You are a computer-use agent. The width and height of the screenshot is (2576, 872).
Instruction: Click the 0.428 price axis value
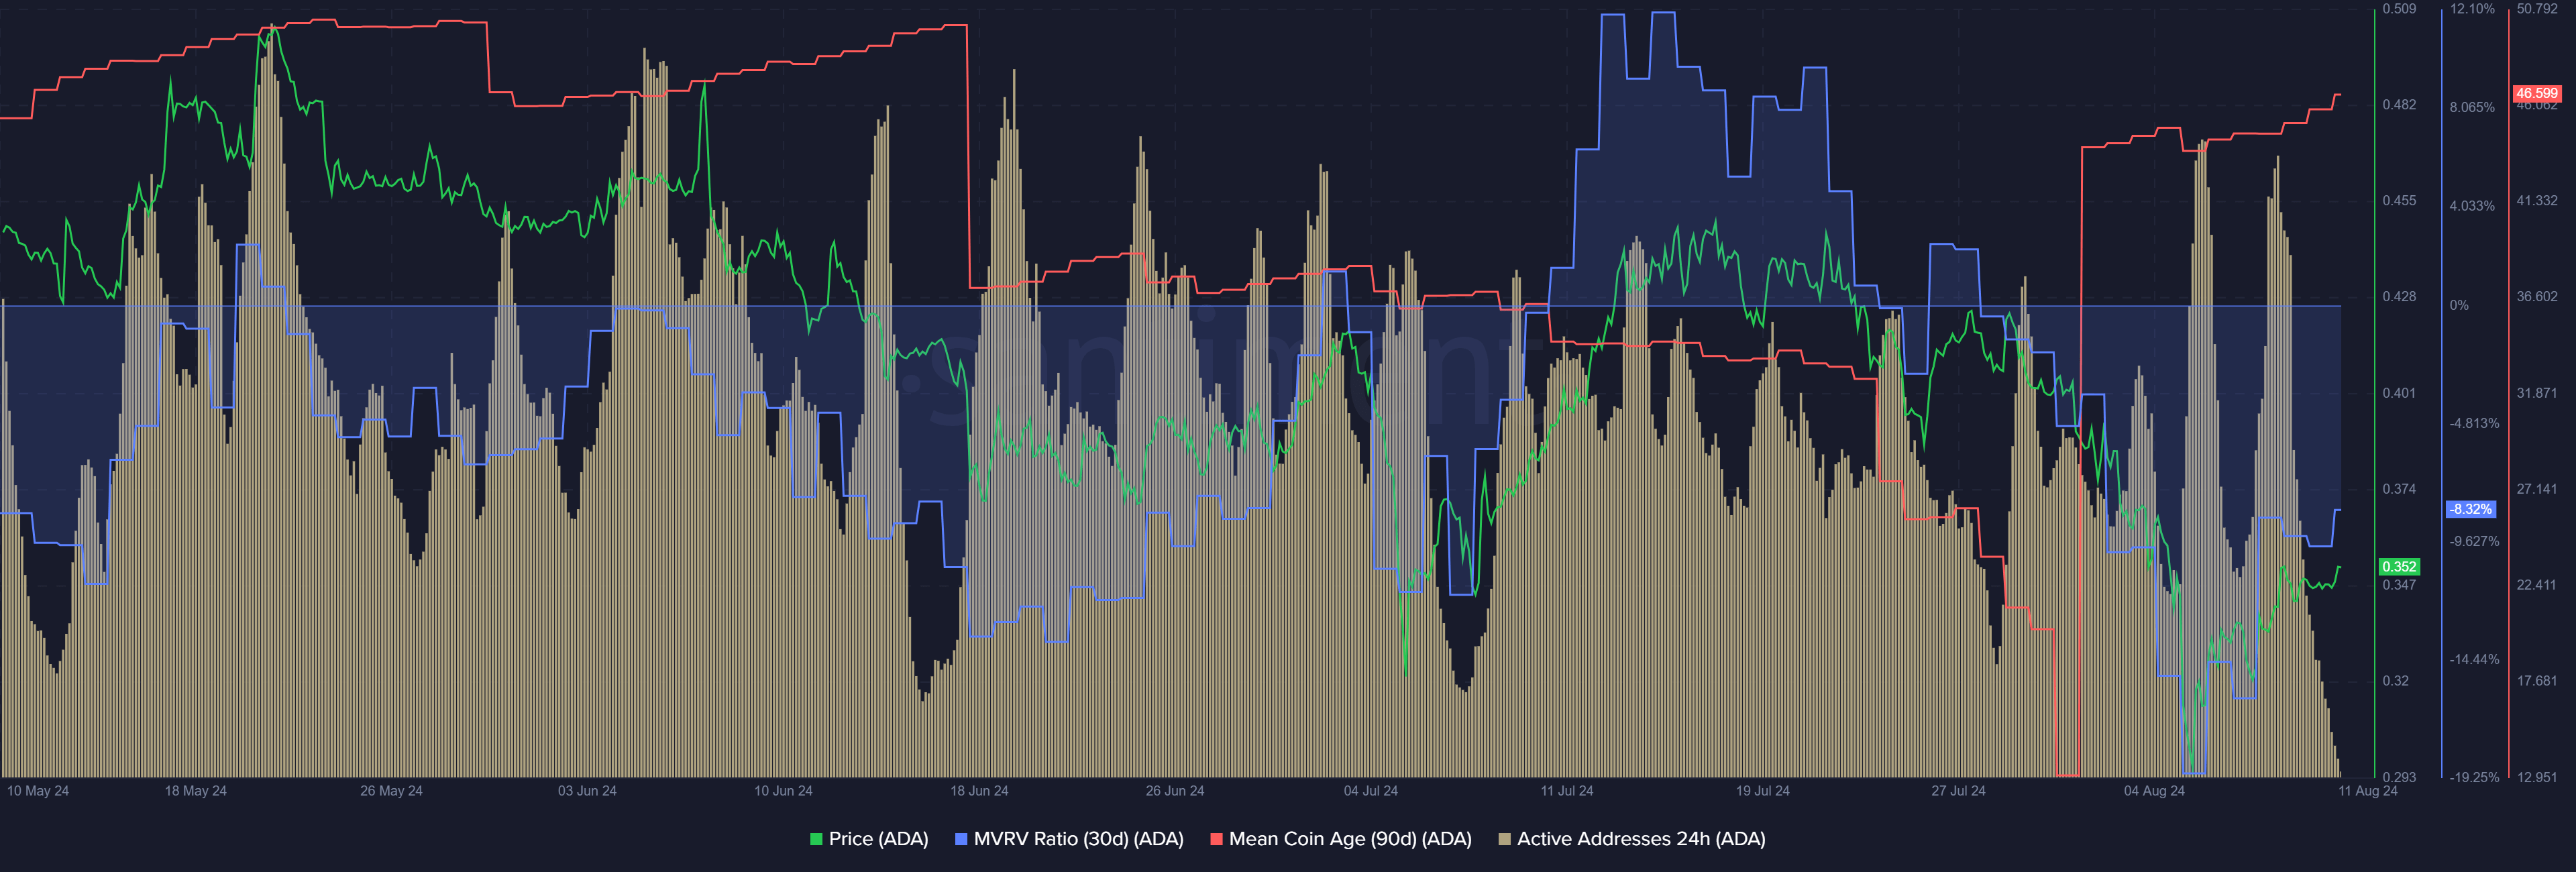tap(2399, 297)
